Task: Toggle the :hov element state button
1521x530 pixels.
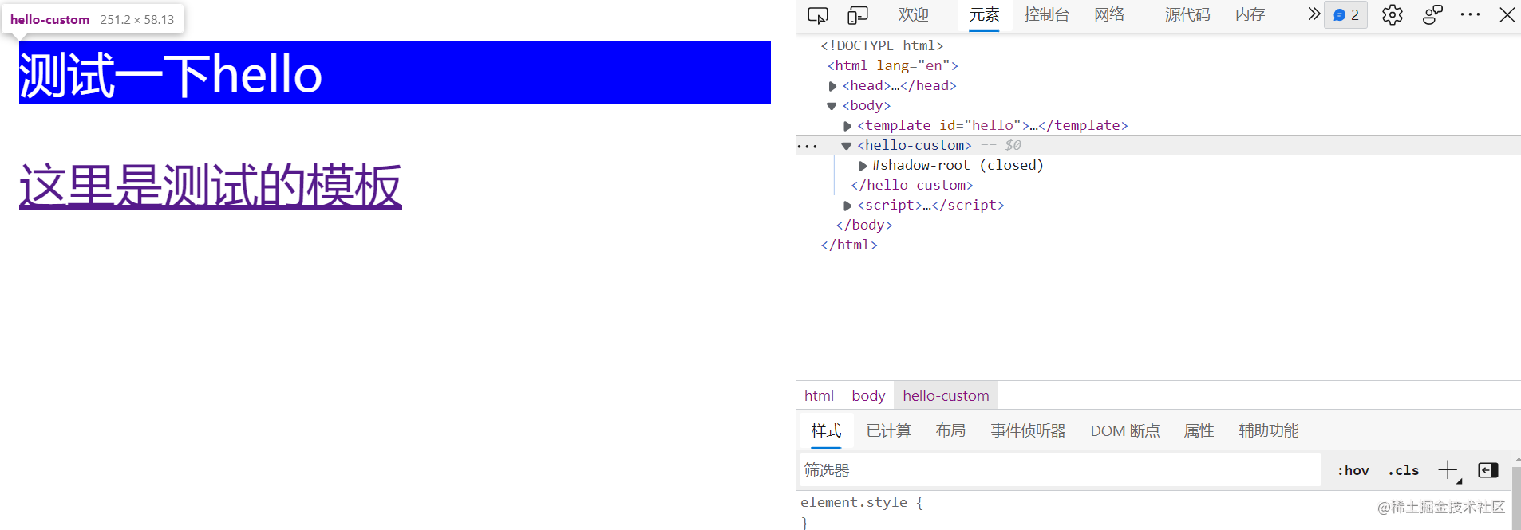Action: [x=1353, y=470]
